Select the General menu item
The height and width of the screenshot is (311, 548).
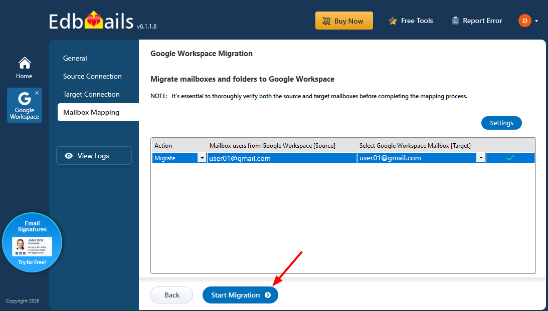pyautogui.click(x=75, y=58)
